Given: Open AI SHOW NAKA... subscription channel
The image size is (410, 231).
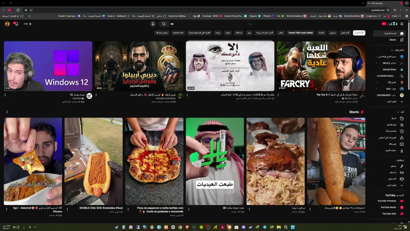Looking at the screenshot, I should pos(390,76).
